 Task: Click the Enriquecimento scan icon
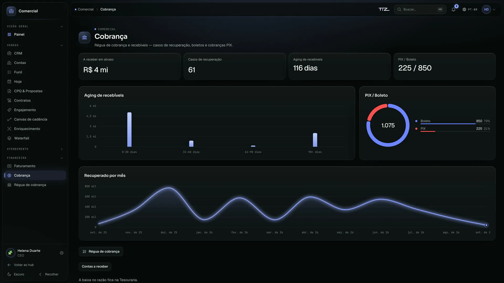[9, 129]
